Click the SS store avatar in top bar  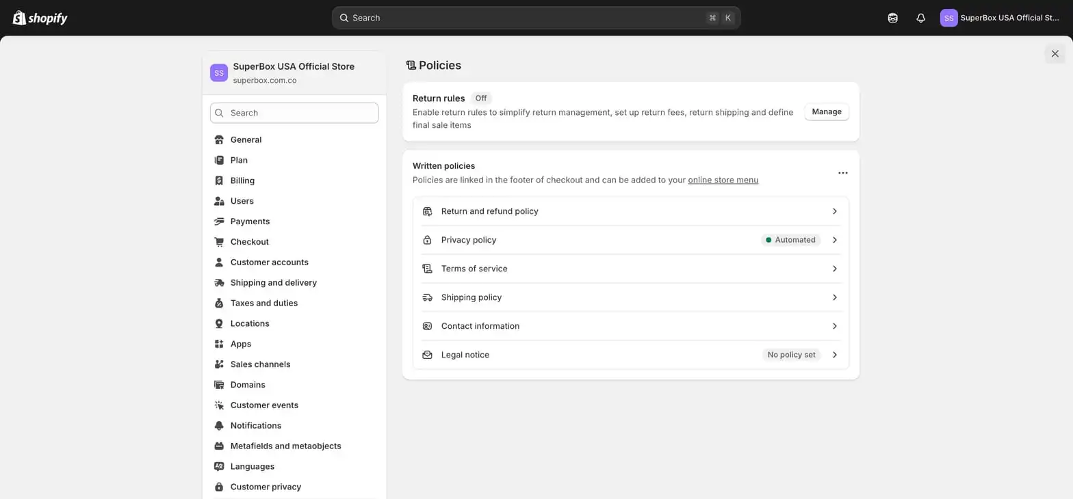tap(948, 18)
